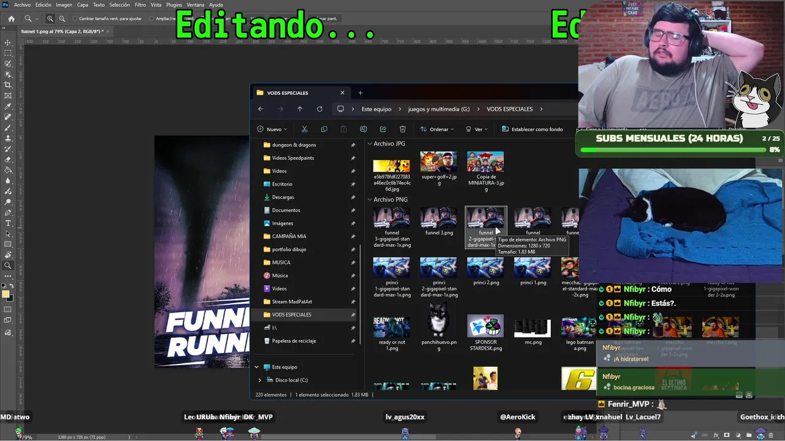Select the Horizontal Type tool
The width and height of the screenshot is (785, 441).
pyautogui.click(x=8, y=223)
